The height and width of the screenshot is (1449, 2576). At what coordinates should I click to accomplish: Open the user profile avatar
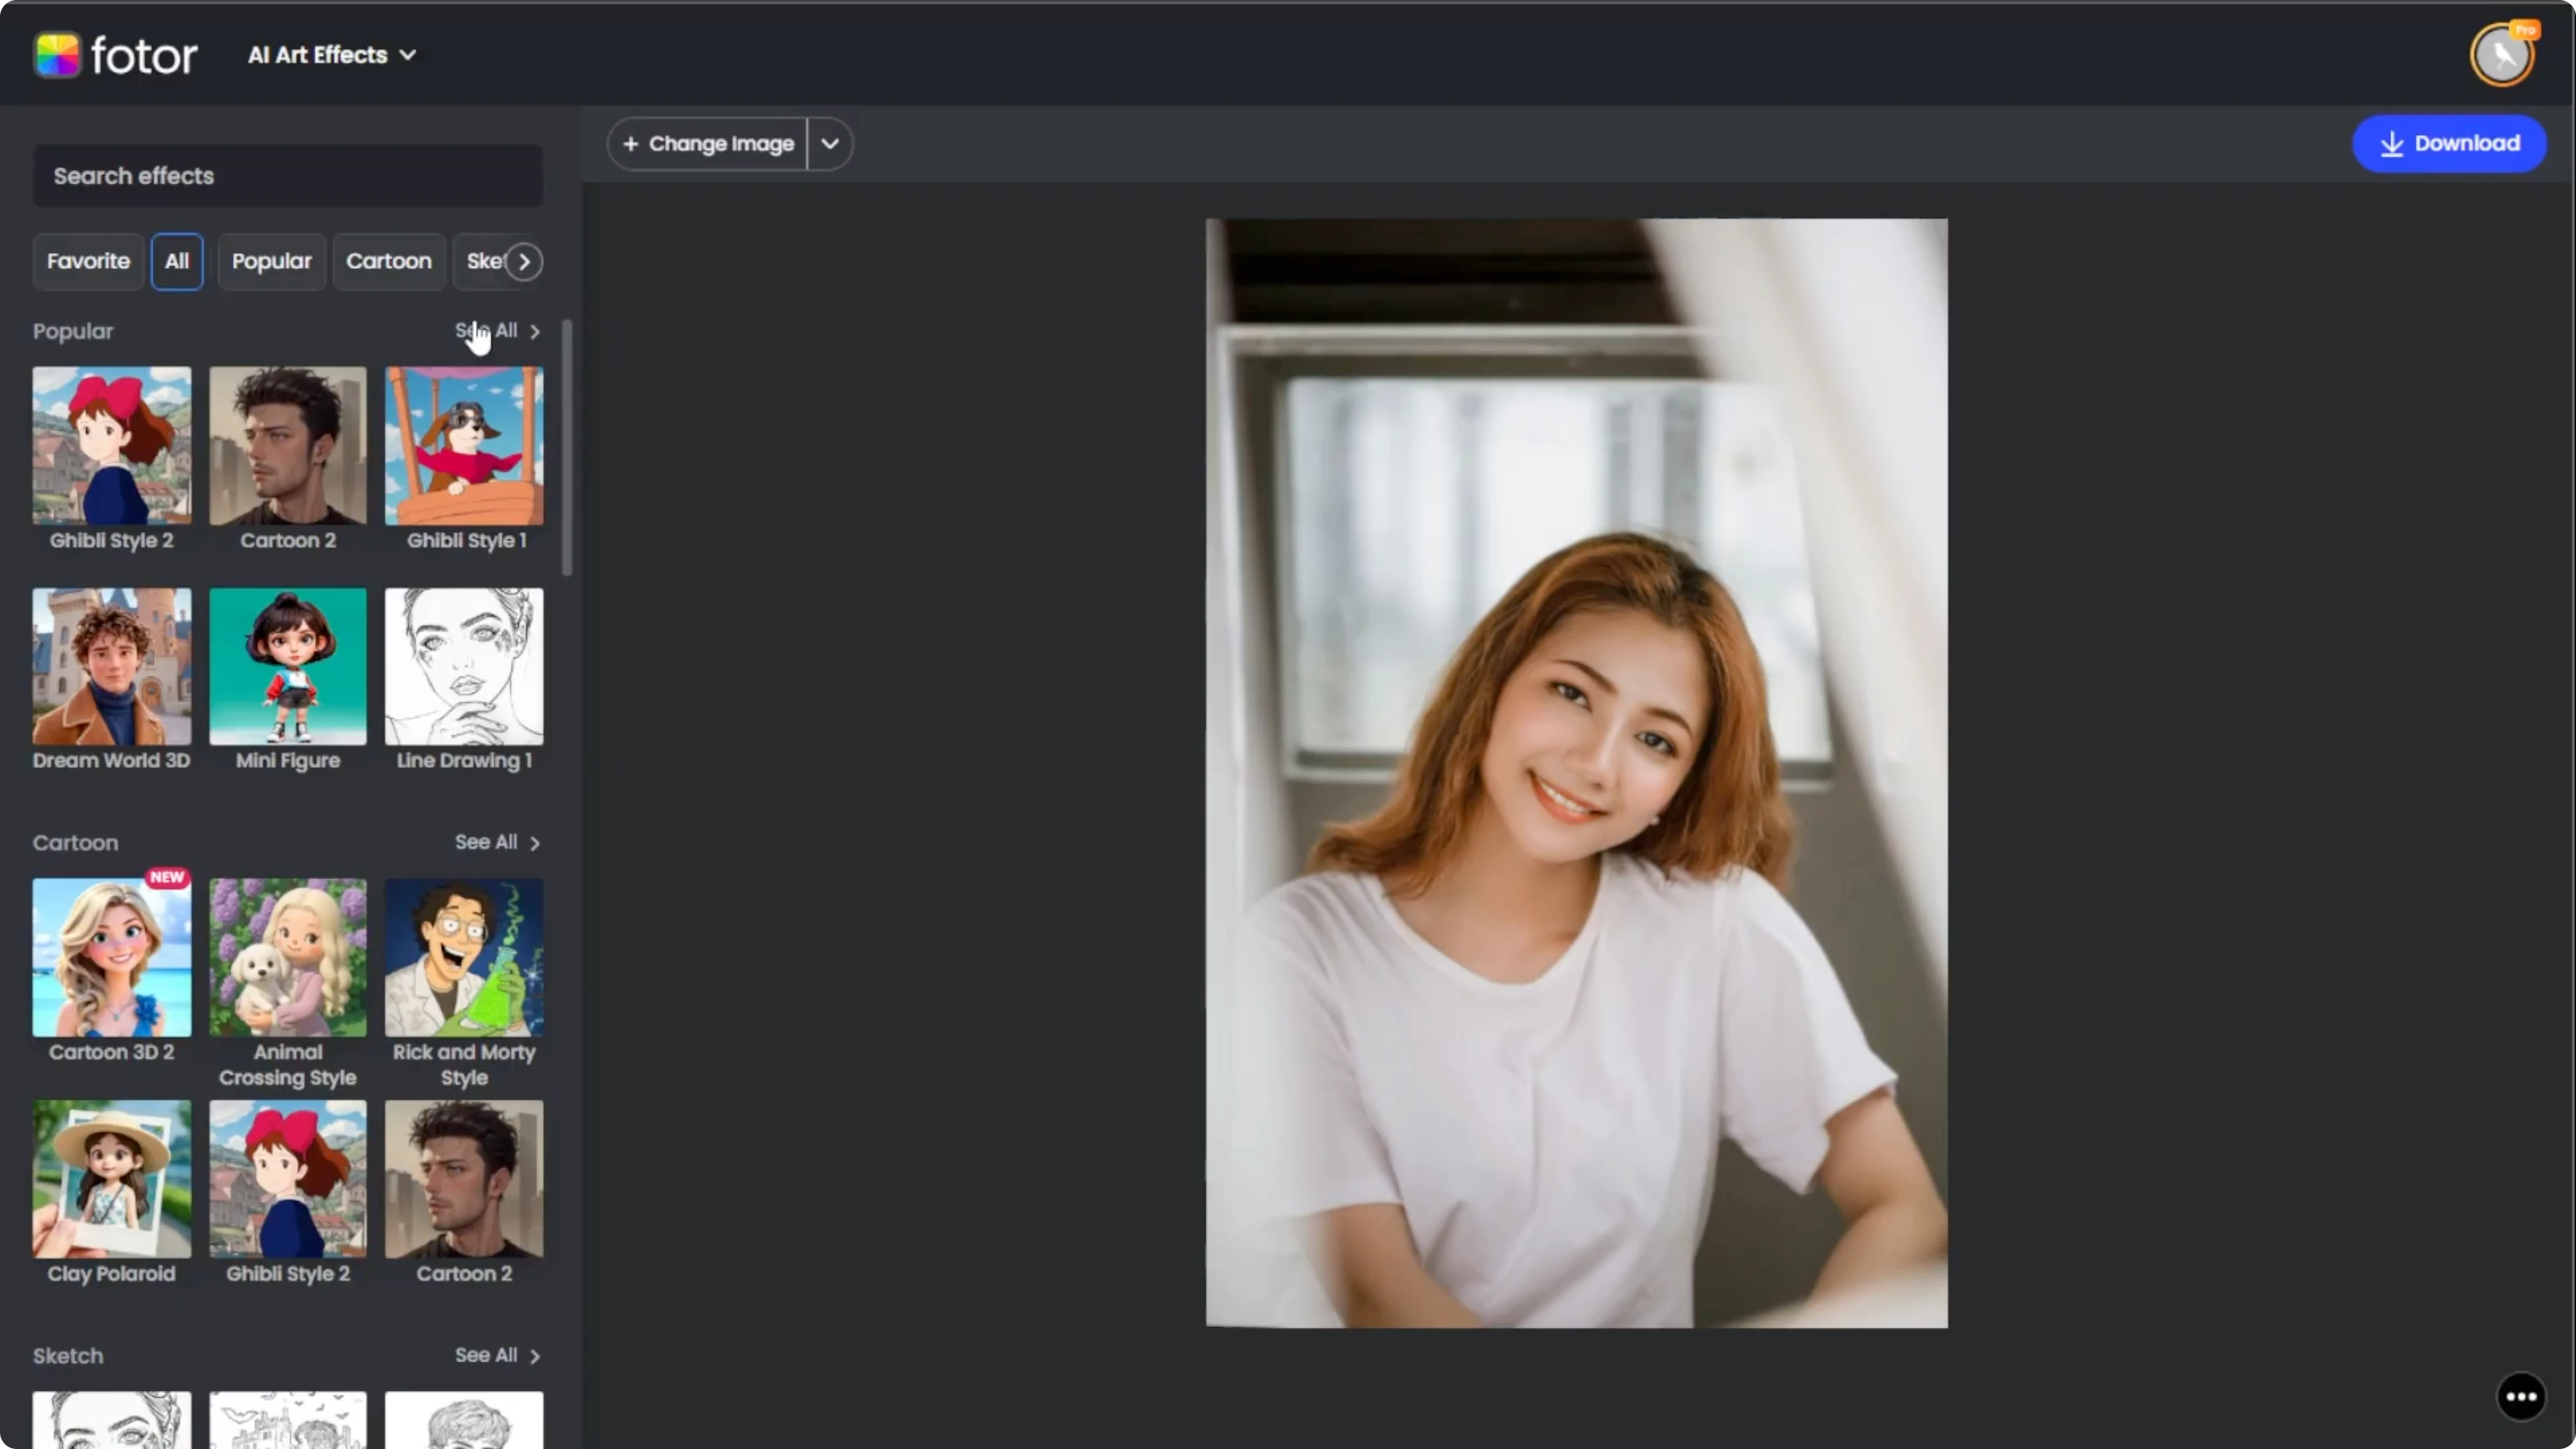[x=2502, y=56]
